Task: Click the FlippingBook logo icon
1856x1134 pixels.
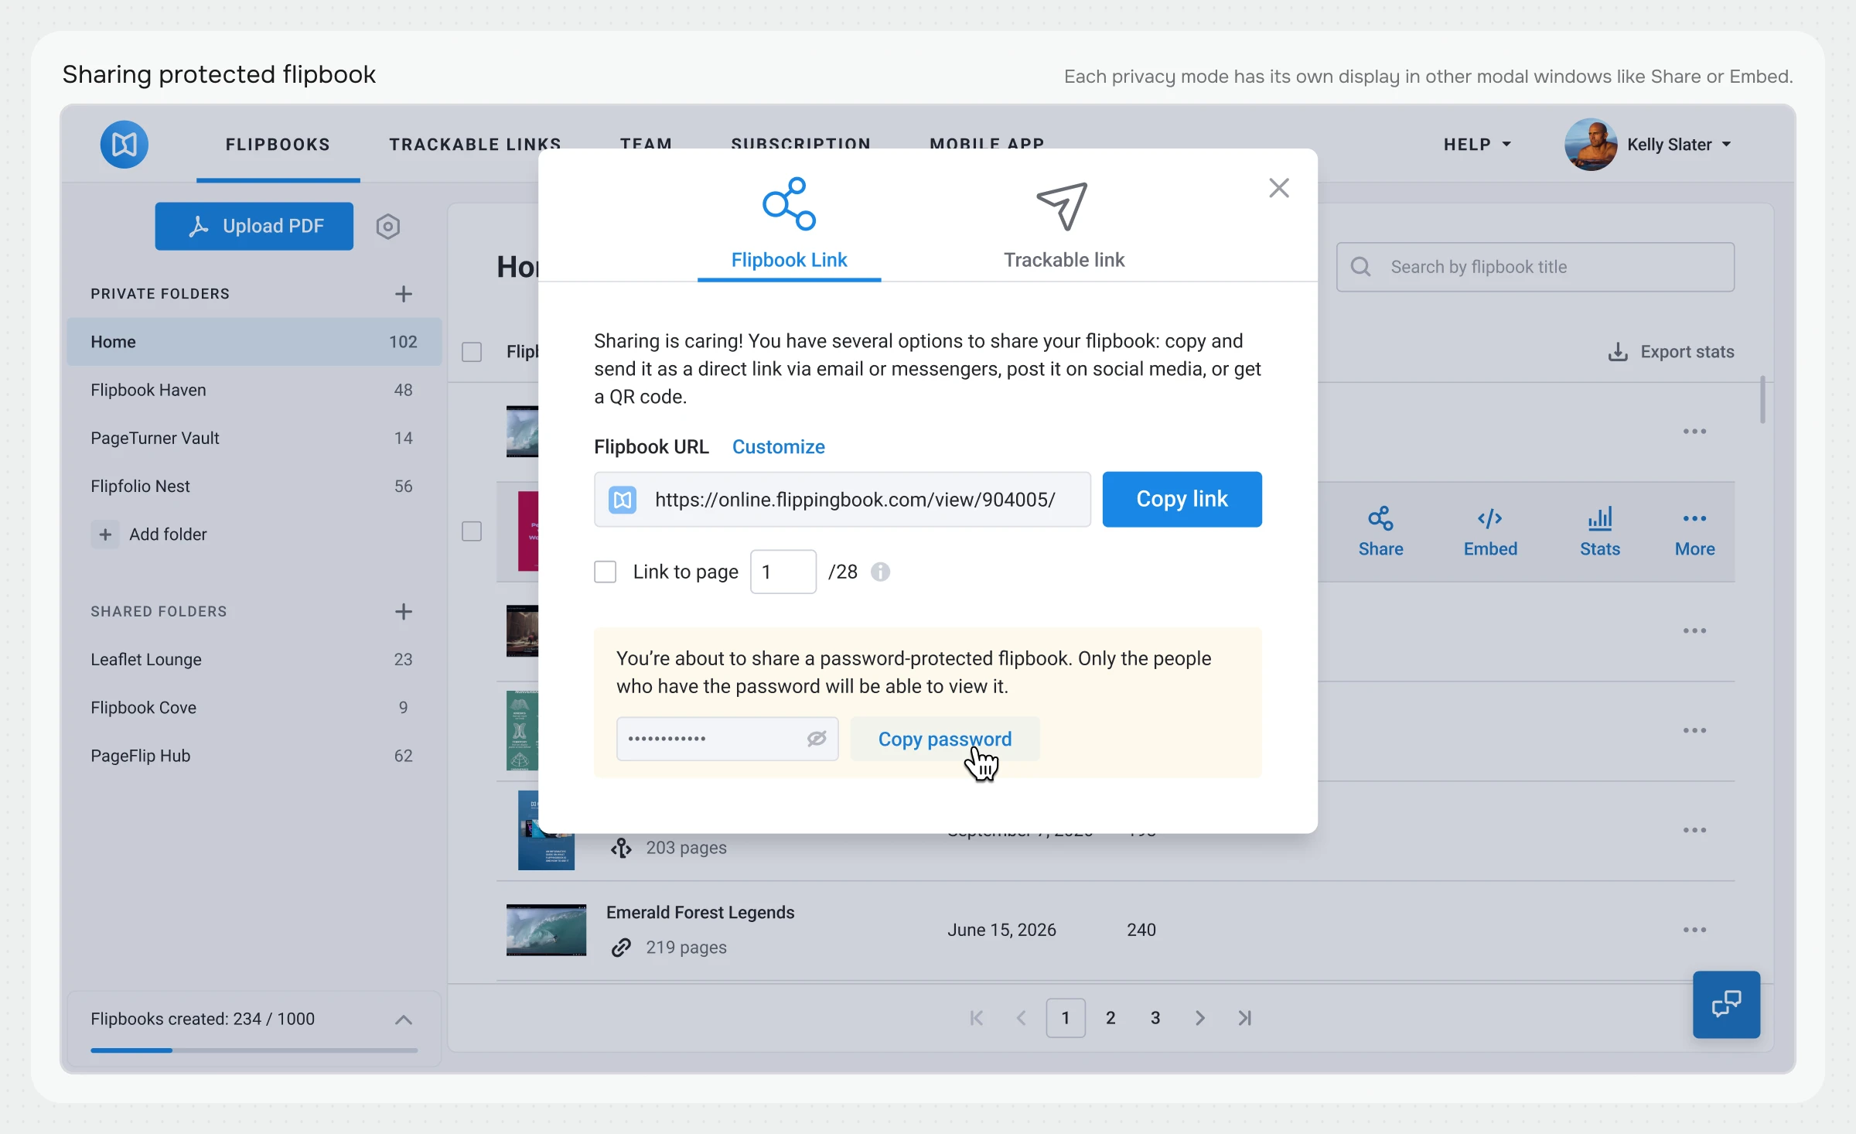Action: click(124, 145)
